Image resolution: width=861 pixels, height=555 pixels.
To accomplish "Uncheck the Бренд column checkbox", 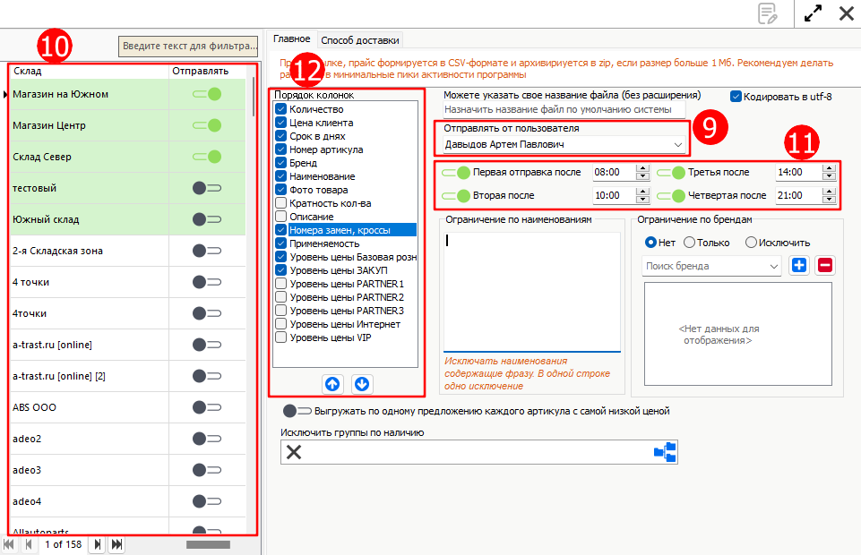I will pyautogui.click(x=280, y=163).
